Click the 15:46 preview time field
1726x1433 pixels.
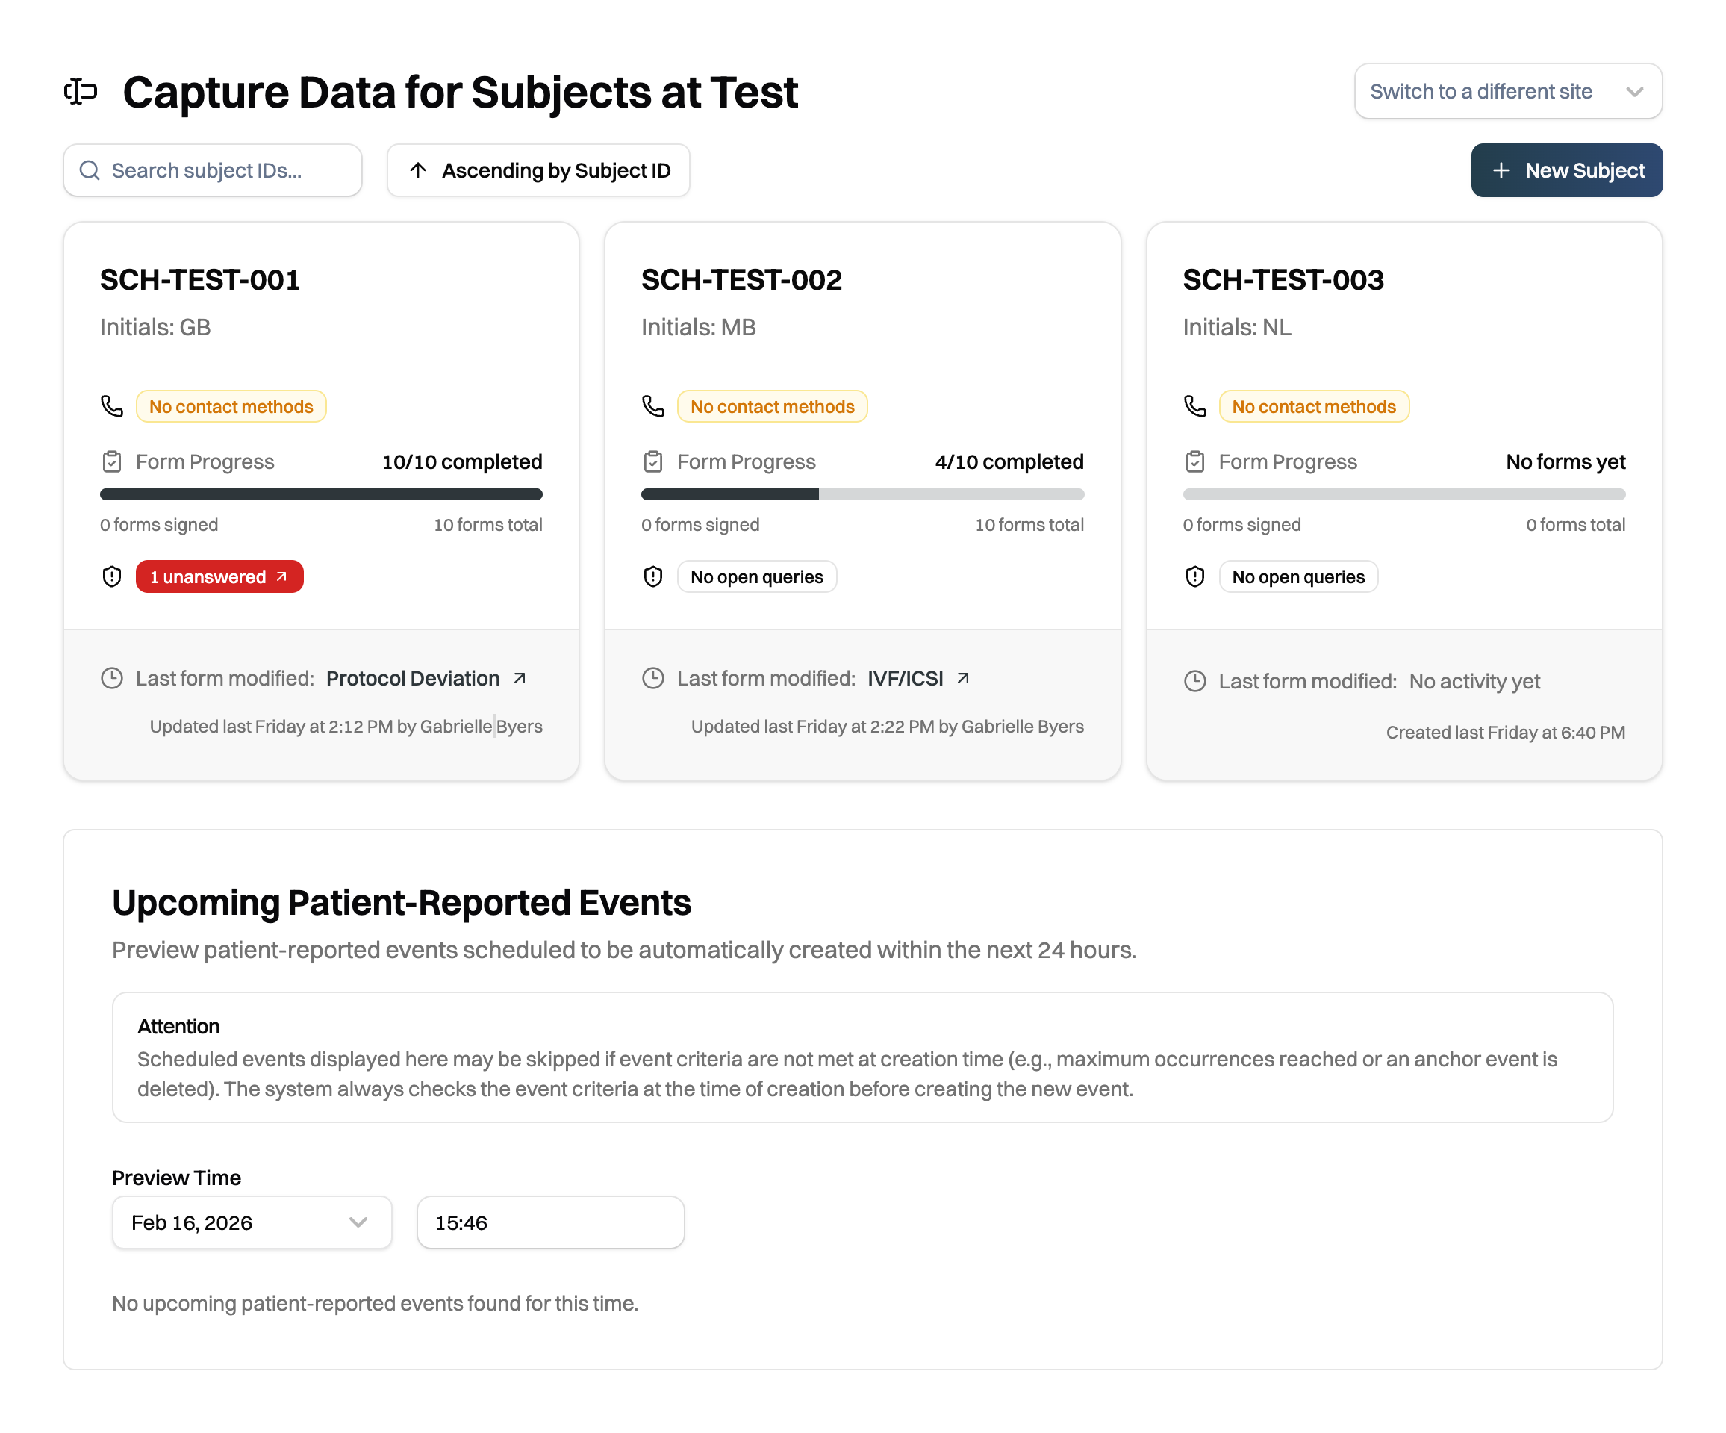coord(550,1222)
